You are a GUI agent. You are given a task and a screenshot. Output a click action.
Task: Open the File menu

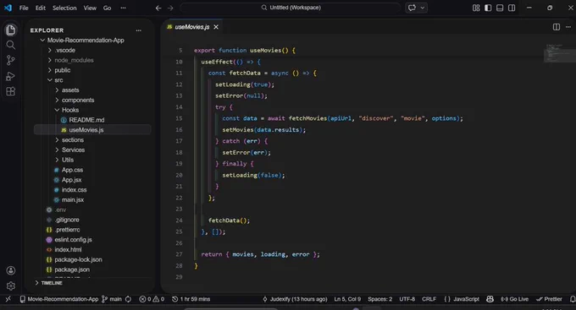(24, 8)
